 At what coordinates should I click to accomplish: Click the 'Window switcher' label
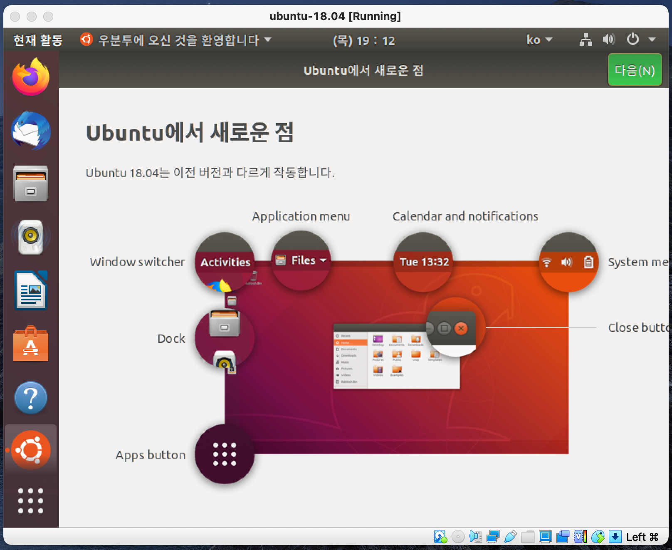click(x=137, y=262)
